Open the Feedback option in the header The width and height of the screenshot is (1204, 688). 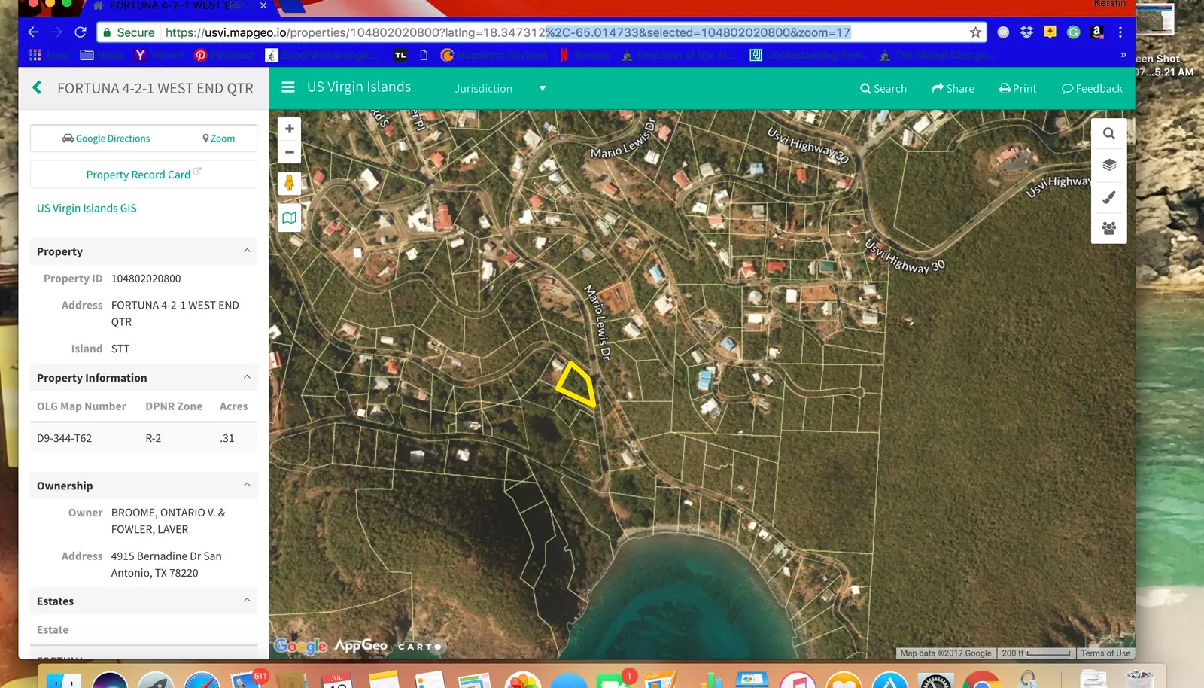click(1092, 88)
